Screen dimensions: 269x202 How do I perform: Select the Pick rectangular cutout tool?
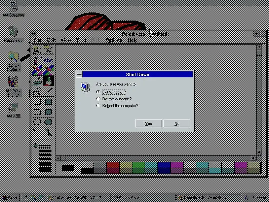click(x=48, y=50)
